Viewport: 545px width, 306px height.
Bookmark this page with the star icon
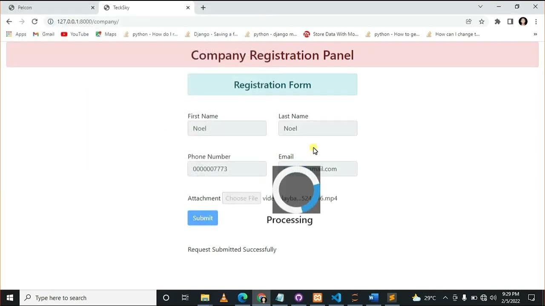482,22
